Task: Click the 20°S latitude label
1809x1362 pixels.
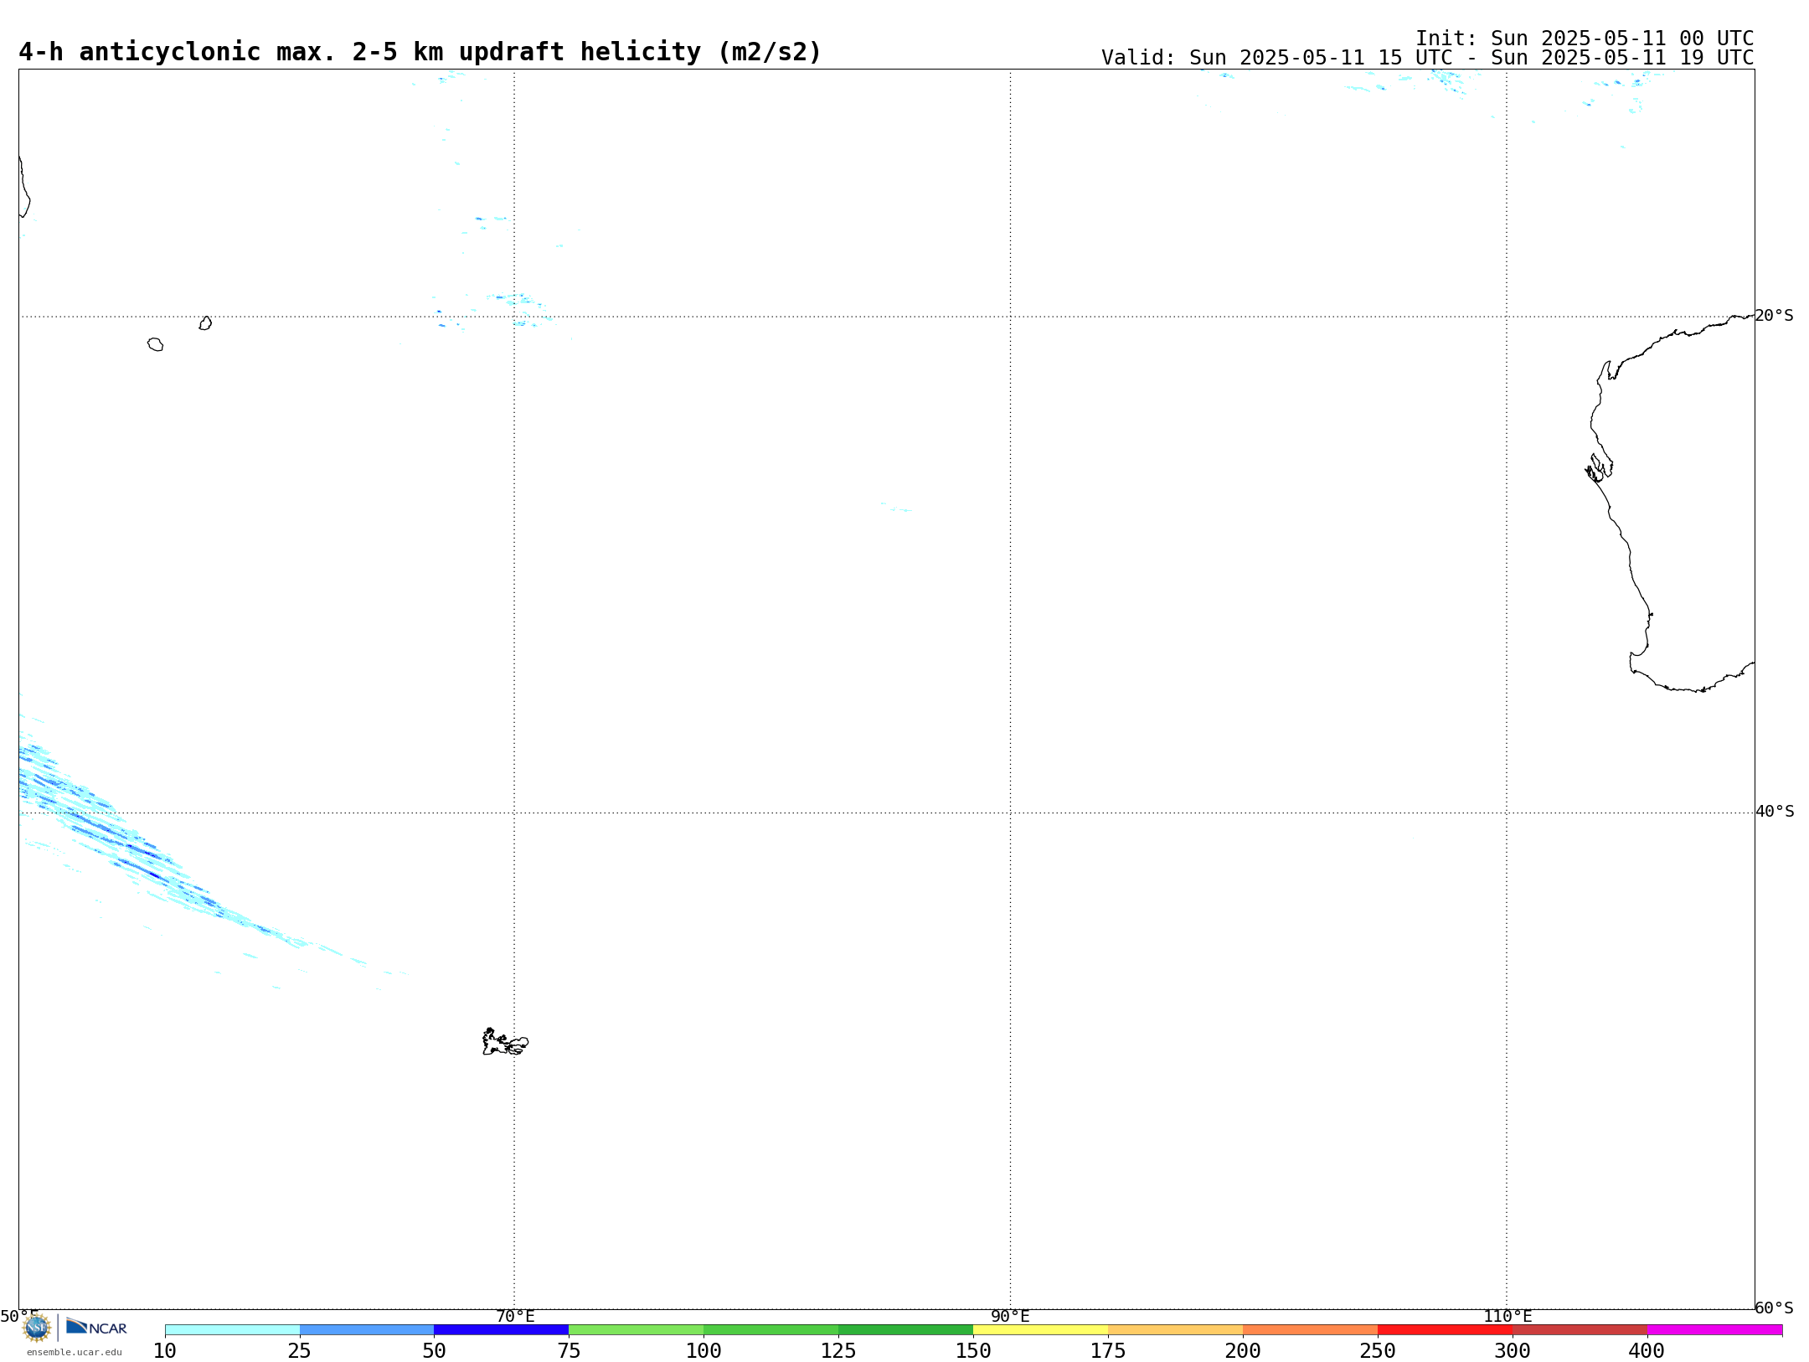Action: coord(1774,316)
